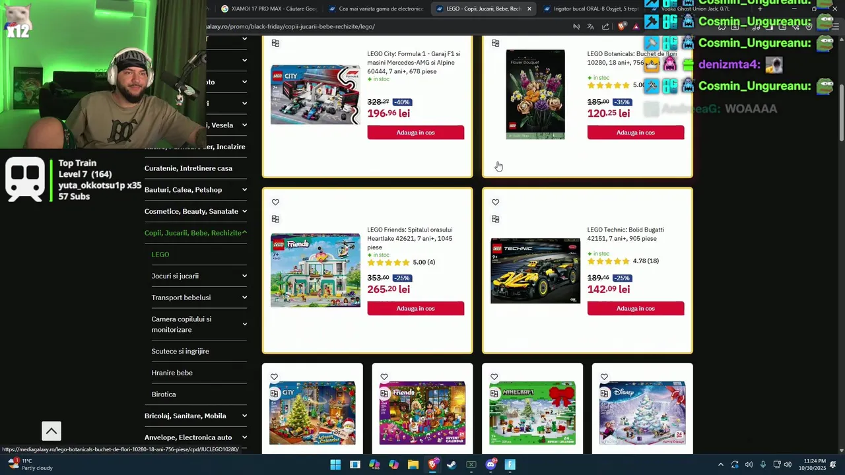Expand Transport bebelusi subcategory
The width and height of the screenshot is (845, 475).
pyautogui.click(x=244, y=298)
